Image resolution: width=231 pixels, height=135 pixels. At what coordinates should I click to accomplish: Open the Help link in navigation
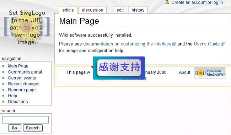point(12,96)
